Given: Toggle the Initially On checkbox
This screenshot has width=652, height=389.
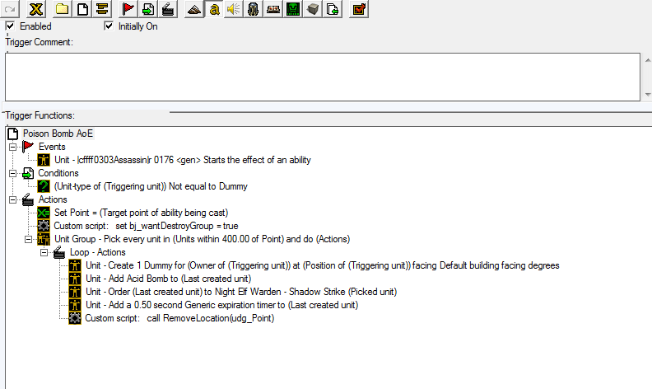Looking at the screenshot, I should click(109, 26).
